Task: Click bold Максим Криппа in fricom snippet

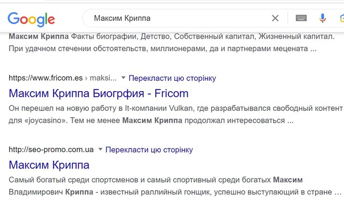Action: tap(152, 121)
